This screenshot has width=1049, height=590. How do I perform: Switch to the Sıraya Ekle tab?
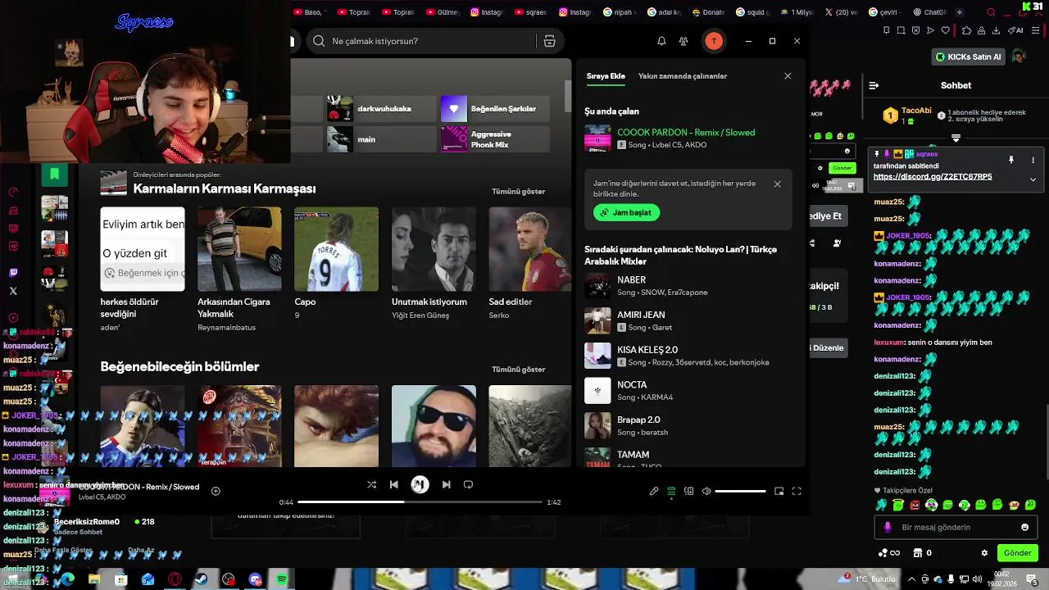coord(606,76)
